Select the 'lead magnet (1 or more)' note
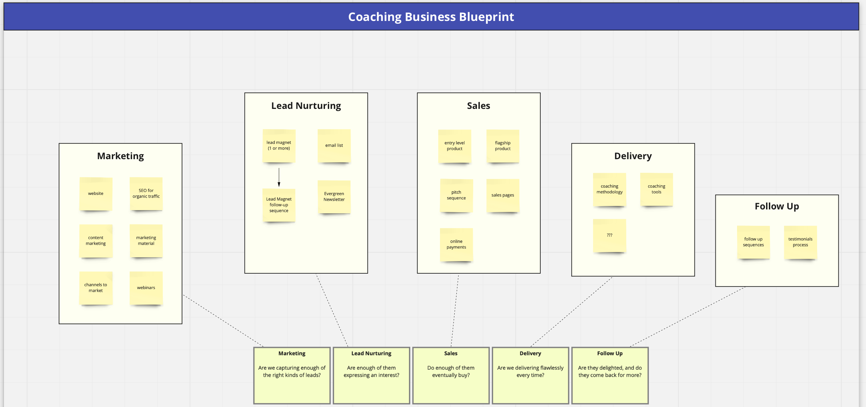 pos(279,146)
